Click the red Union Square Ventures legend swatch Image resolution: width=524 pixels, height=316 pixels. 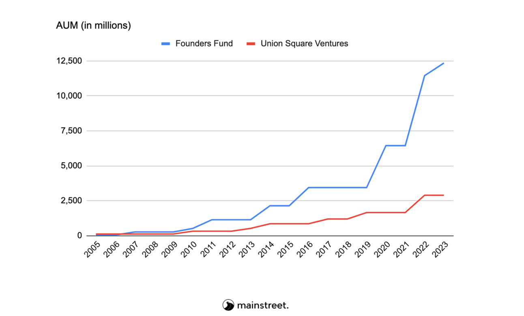point(250,44)
